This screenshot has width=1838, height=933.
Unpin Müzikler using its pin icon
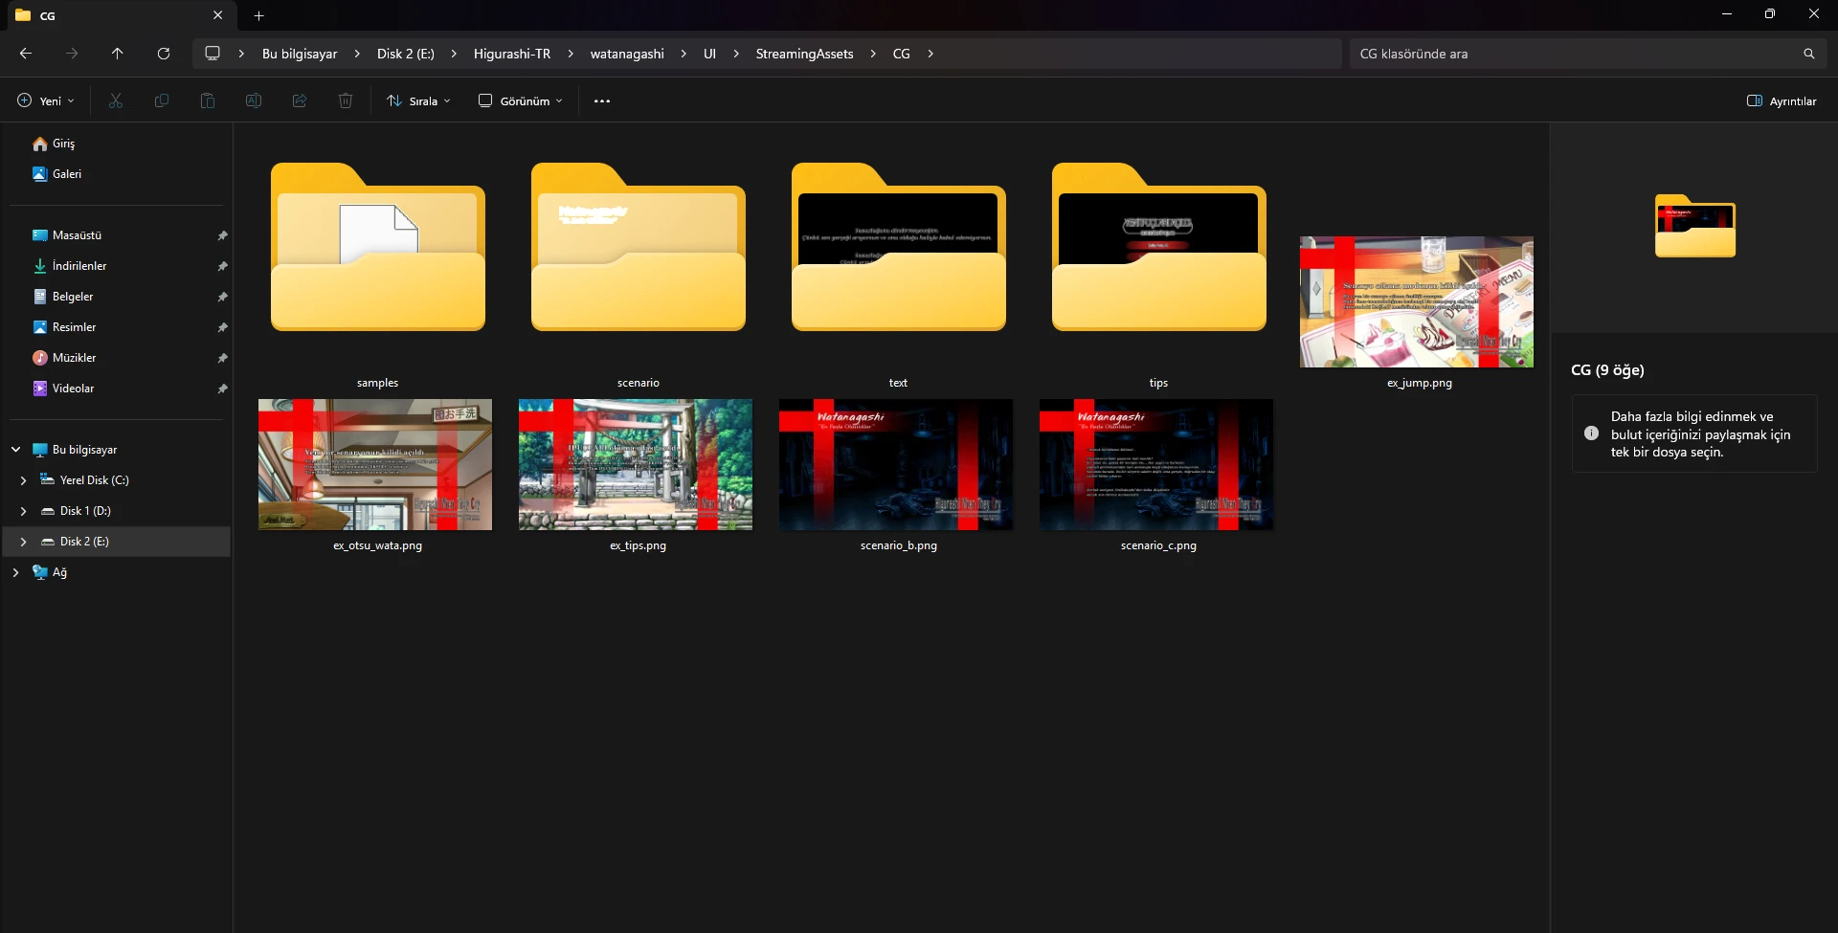click(x=222, y=358)
